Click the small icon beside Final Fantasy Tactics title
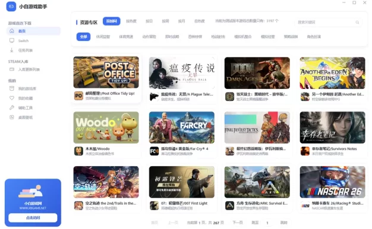 click(229, 151)
